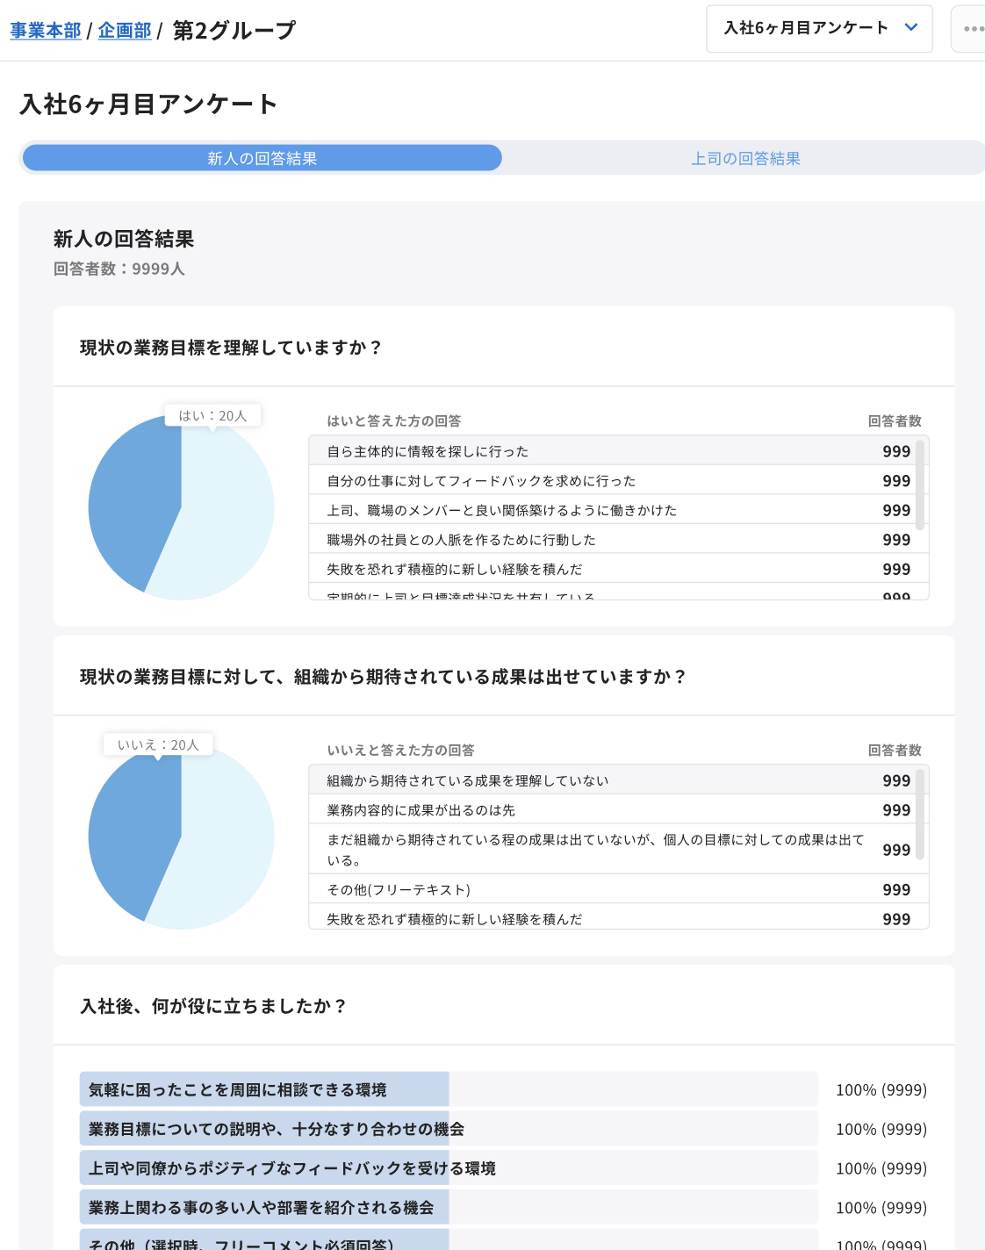Open the three-dot more options menu

coord(972,29)
